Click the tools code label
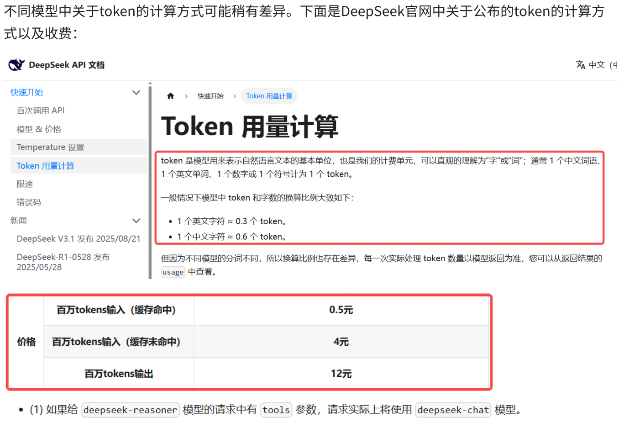This screenshot has width=619, height=433. [276, 410]
